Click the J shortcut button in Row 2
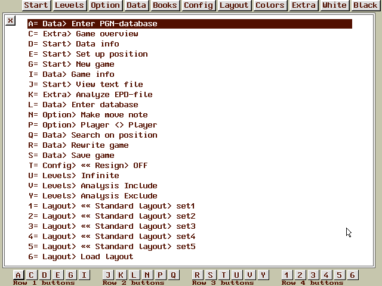Image resolution: width=382 pixels, height=286 pixels. click(107, 275)
